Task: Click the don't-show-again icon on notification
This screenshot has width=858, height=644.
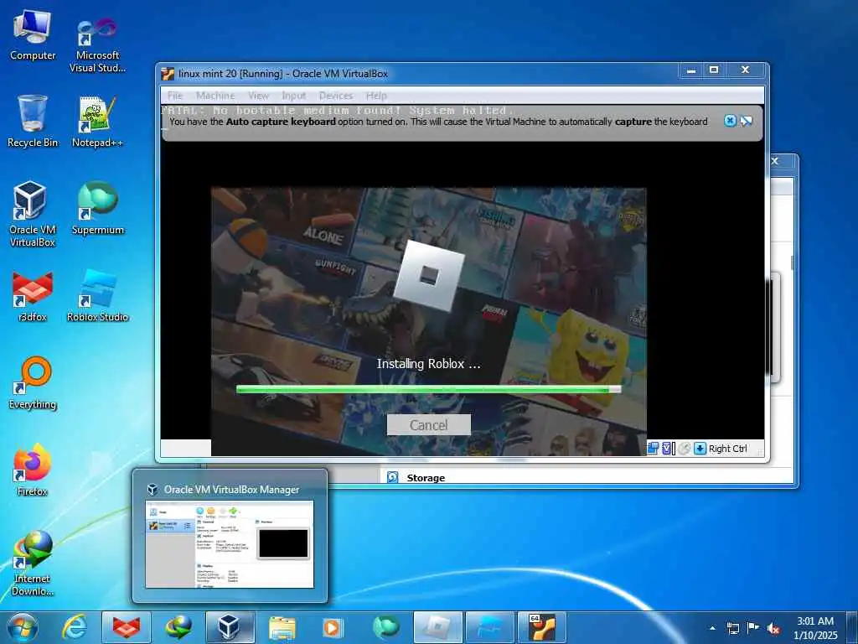Action: 747,121
